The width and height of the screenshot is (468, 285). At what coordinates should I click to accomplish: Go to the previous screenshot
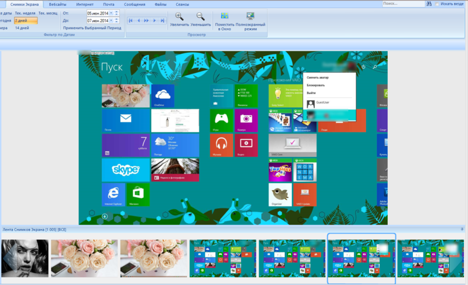click(x=139, y=20)
